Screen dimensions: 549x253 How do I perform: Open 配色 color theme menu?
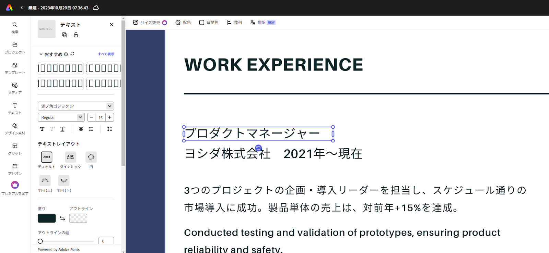183,23
